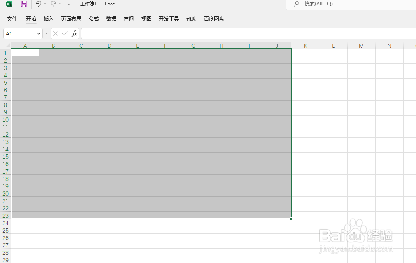Select row 26 header
416x263 pixels.
point(5,238)
